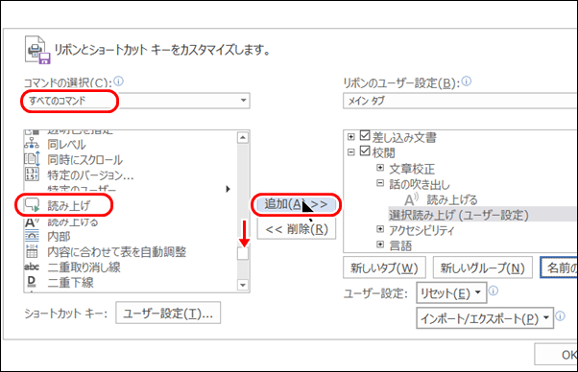This screenshot has height=372, width=578.
Task: Click the 同時にスクロール icon
Action: click(x=32, y=159)
